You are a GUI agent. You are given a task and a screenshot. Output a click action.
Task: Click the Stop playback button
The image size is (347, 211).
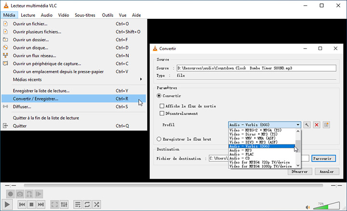[31, 205]
